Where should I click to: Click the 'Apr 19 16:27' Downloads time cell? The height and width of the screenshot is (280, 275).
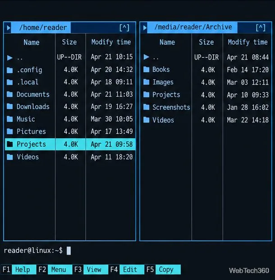pos(111,107)
